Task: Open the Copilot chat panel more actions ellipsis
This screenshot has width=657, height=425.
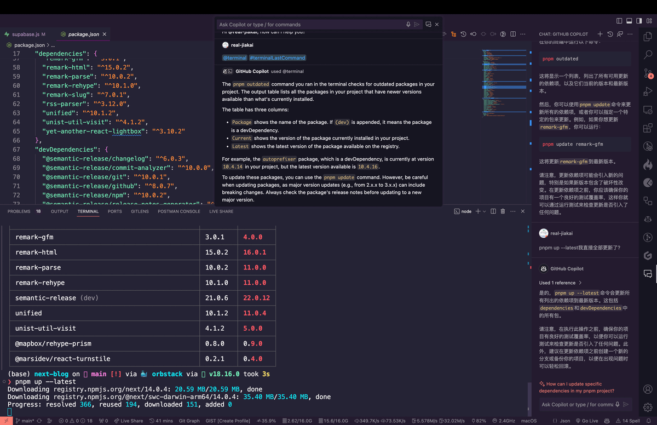Action: [x=630, y=34]
